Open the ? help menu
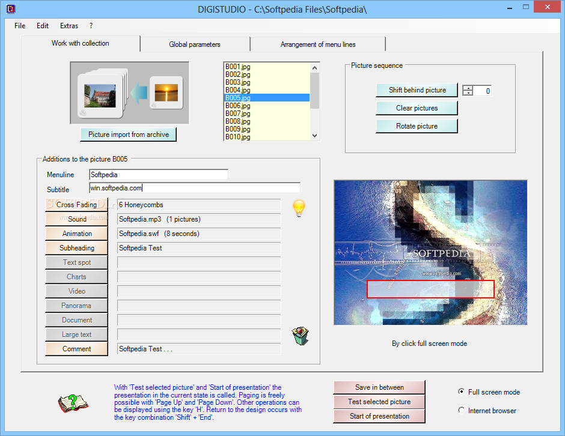 tap(91, 26)
